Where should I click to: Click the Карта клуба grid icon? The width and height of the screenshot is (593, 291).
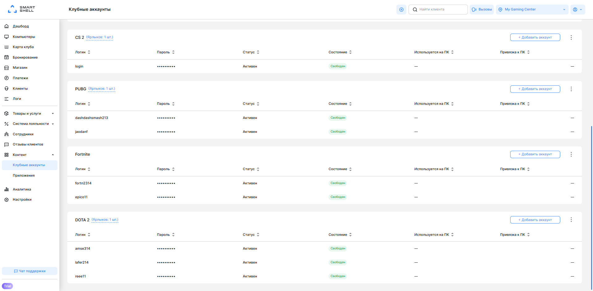click(6, 47)
